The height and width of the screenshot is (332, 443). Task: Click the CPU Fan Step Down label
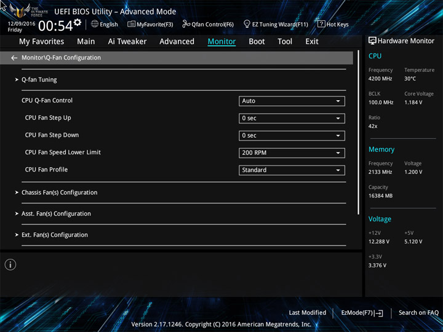point(52,135)
